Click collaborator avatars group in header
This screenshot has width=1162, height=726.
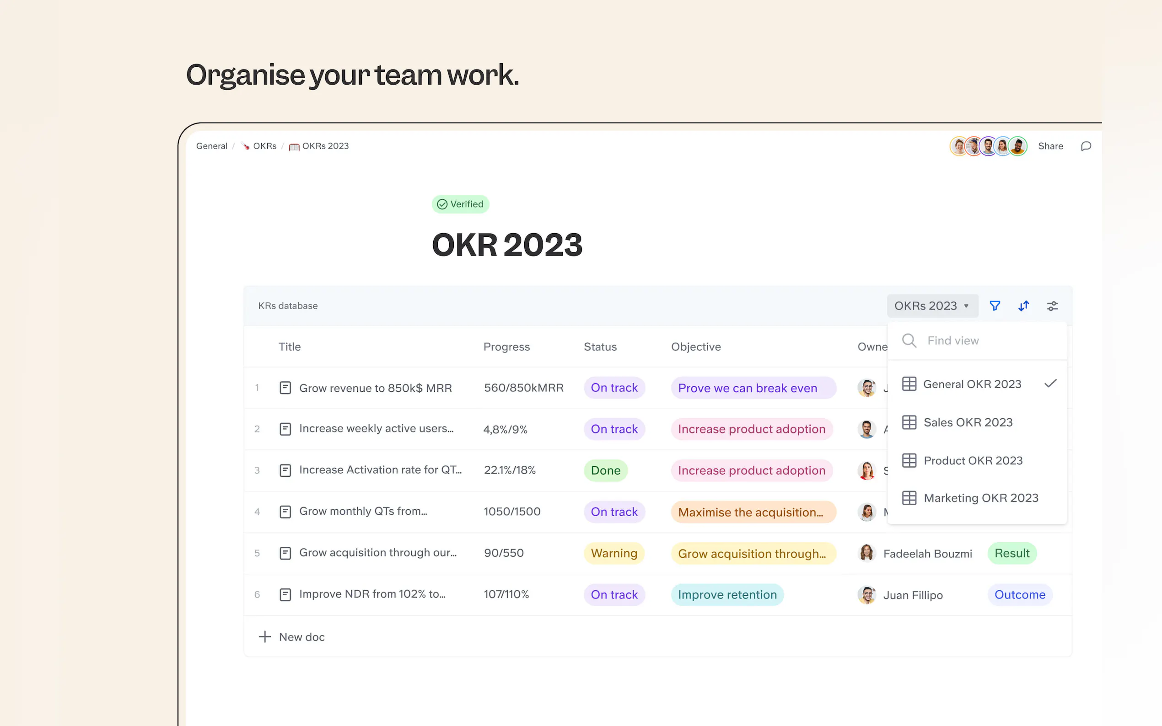point(988,146)
